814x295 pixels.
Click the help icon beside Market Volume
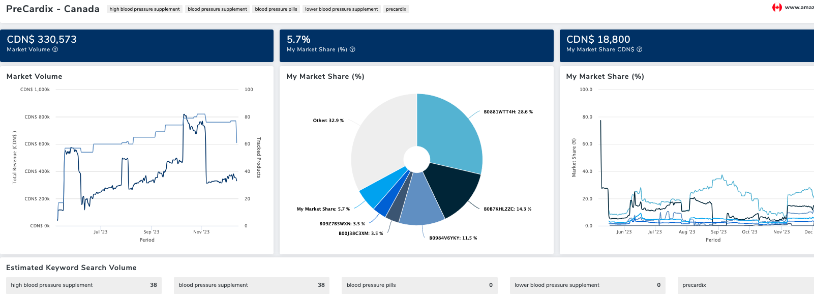point(55,50)
